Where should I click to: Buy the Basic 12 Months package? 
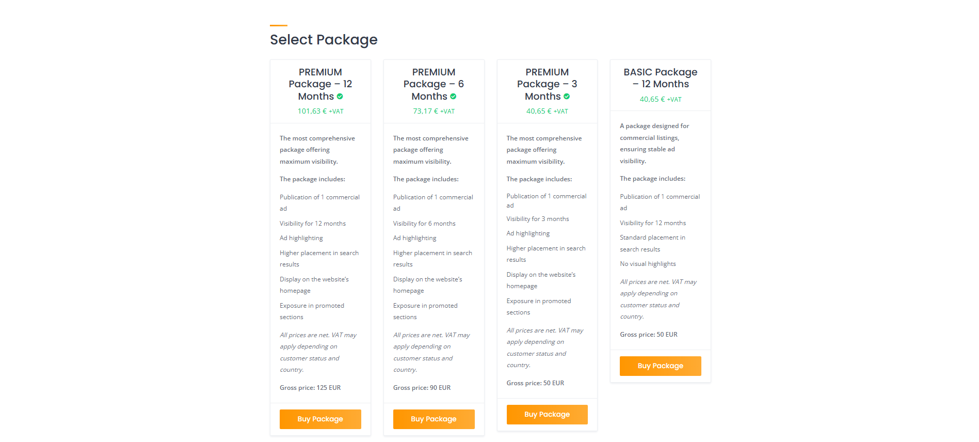click(660, 366)
